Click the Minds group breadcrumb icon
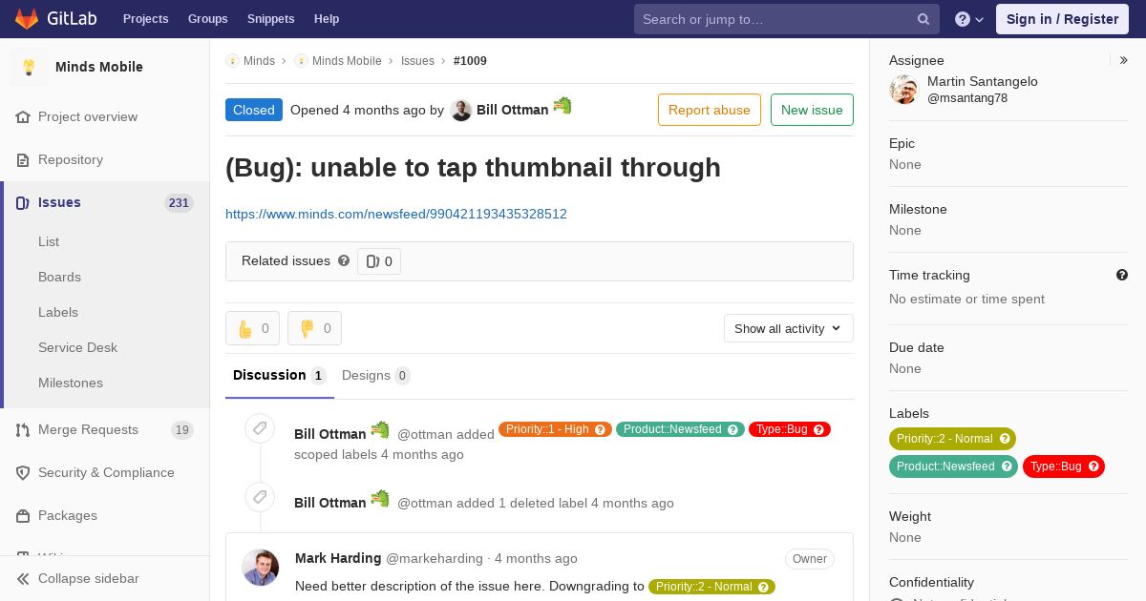Viewport: 1146px width, 601px height. [232, 61]
